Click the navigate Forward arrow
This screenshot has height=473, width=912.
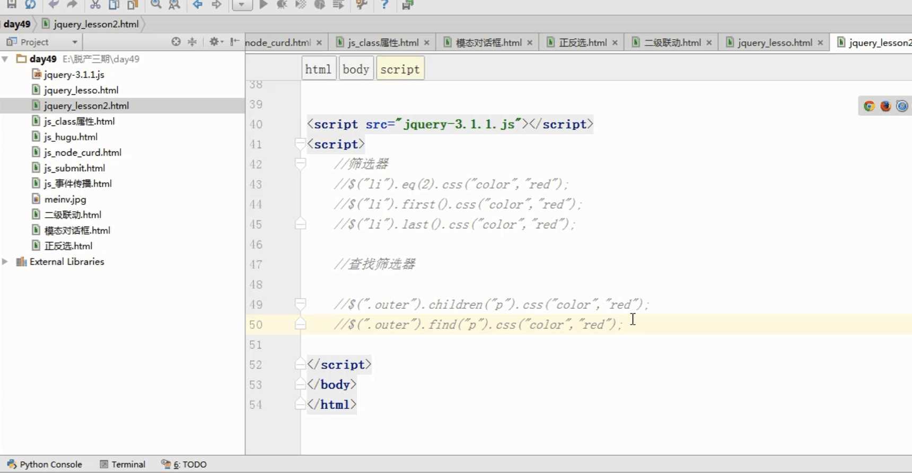tap(216, 4)
